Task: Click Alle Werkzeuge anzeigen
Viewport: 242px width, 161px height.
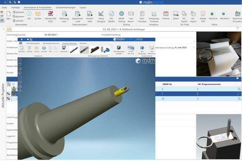Action: 119,50
